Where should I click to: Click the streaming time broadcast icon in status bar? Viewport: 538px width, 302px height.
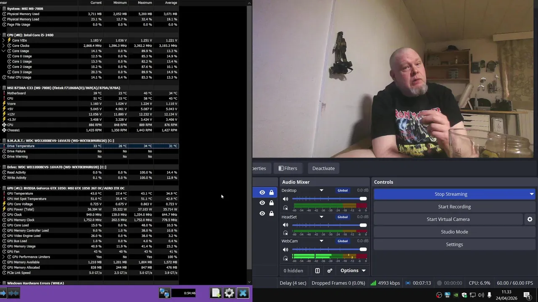408,283
